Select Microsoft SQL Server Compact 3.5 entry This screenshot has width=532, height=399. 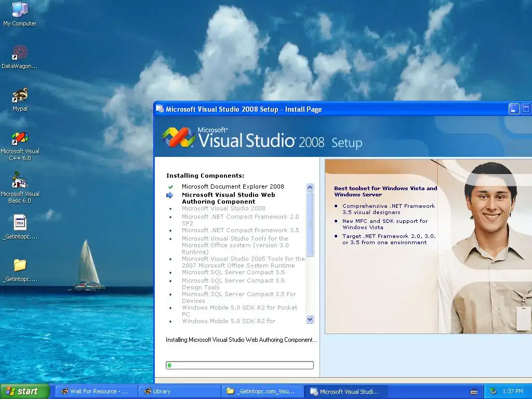click(x=233, y=272)
